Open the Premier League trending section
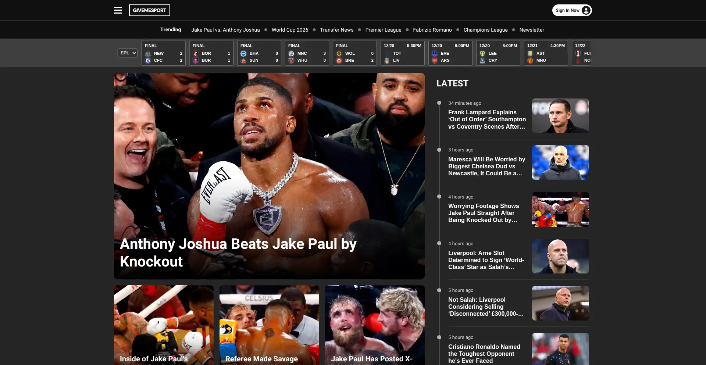Image resolution: width=706 pixels, height=365 pixels. coord(383,30)
